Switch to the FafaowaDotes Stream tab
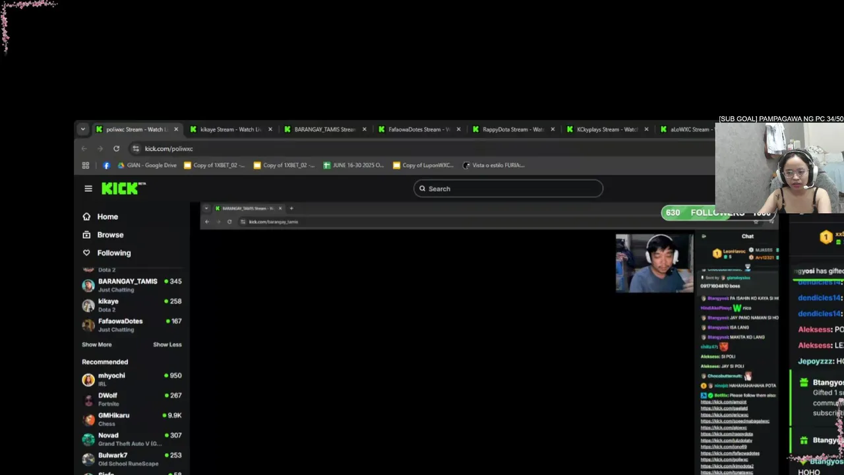Image resolution: width=844 pixels, height=475 pixels. point(419,129)
